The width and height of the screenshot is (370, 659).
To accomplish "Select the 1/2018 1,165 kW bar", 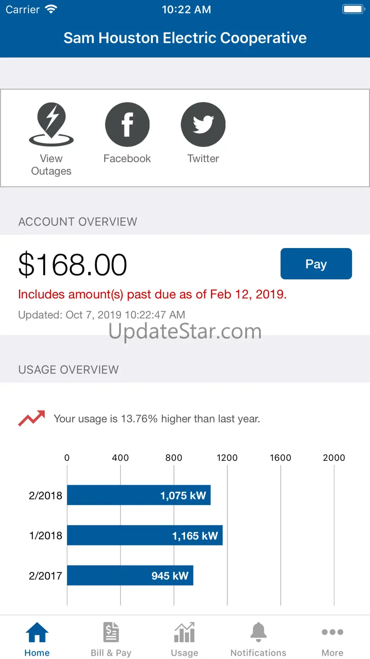I will tap(145, 535).
